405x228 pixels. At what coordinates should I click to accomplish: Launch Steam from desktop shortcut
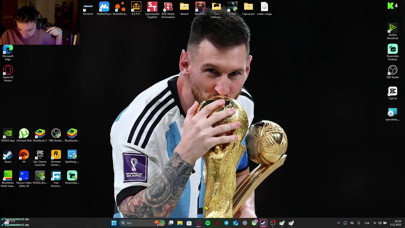point(8,156)
